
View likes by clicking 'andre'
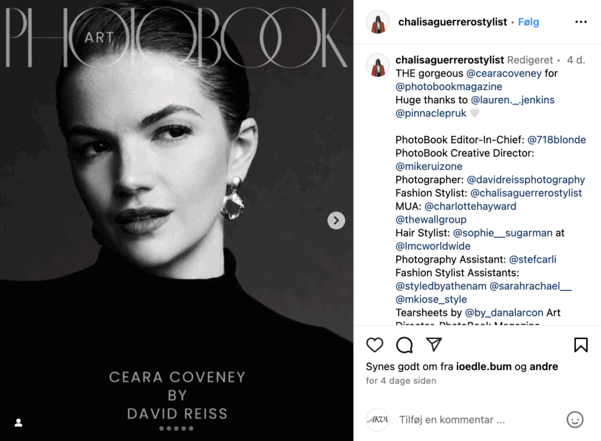543,367
